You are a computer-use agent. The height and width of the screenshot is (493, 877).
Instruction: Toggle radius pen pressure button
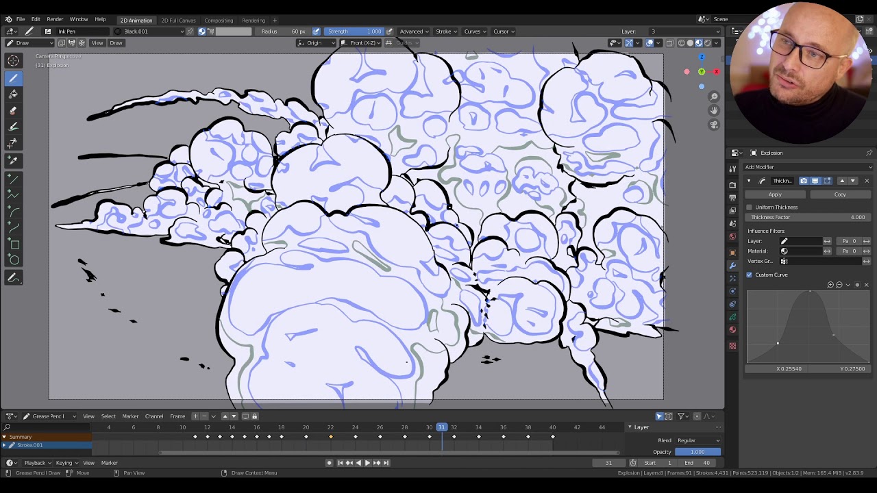tap(316, 31)
